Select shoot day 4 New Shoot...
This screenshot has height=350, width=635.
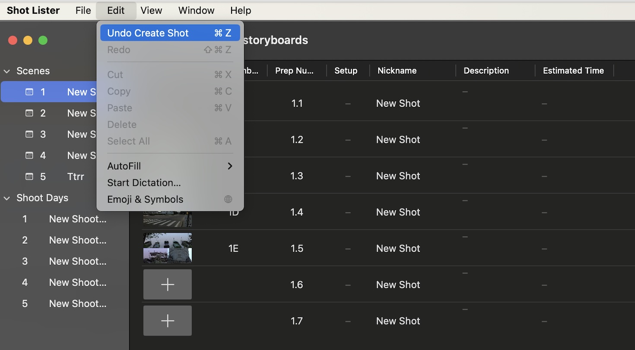tap(64, 283)
